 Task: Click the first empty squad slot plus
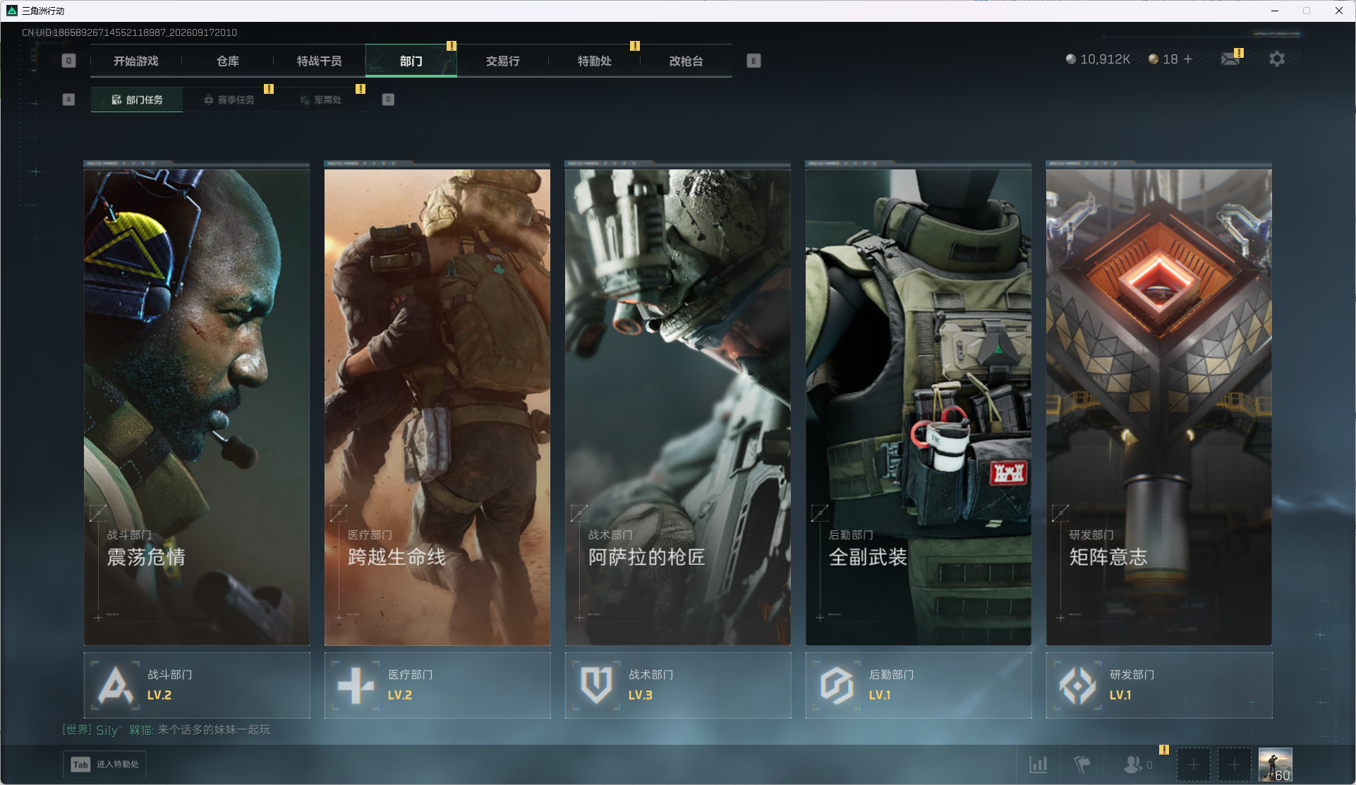[x=1194, y=765]
